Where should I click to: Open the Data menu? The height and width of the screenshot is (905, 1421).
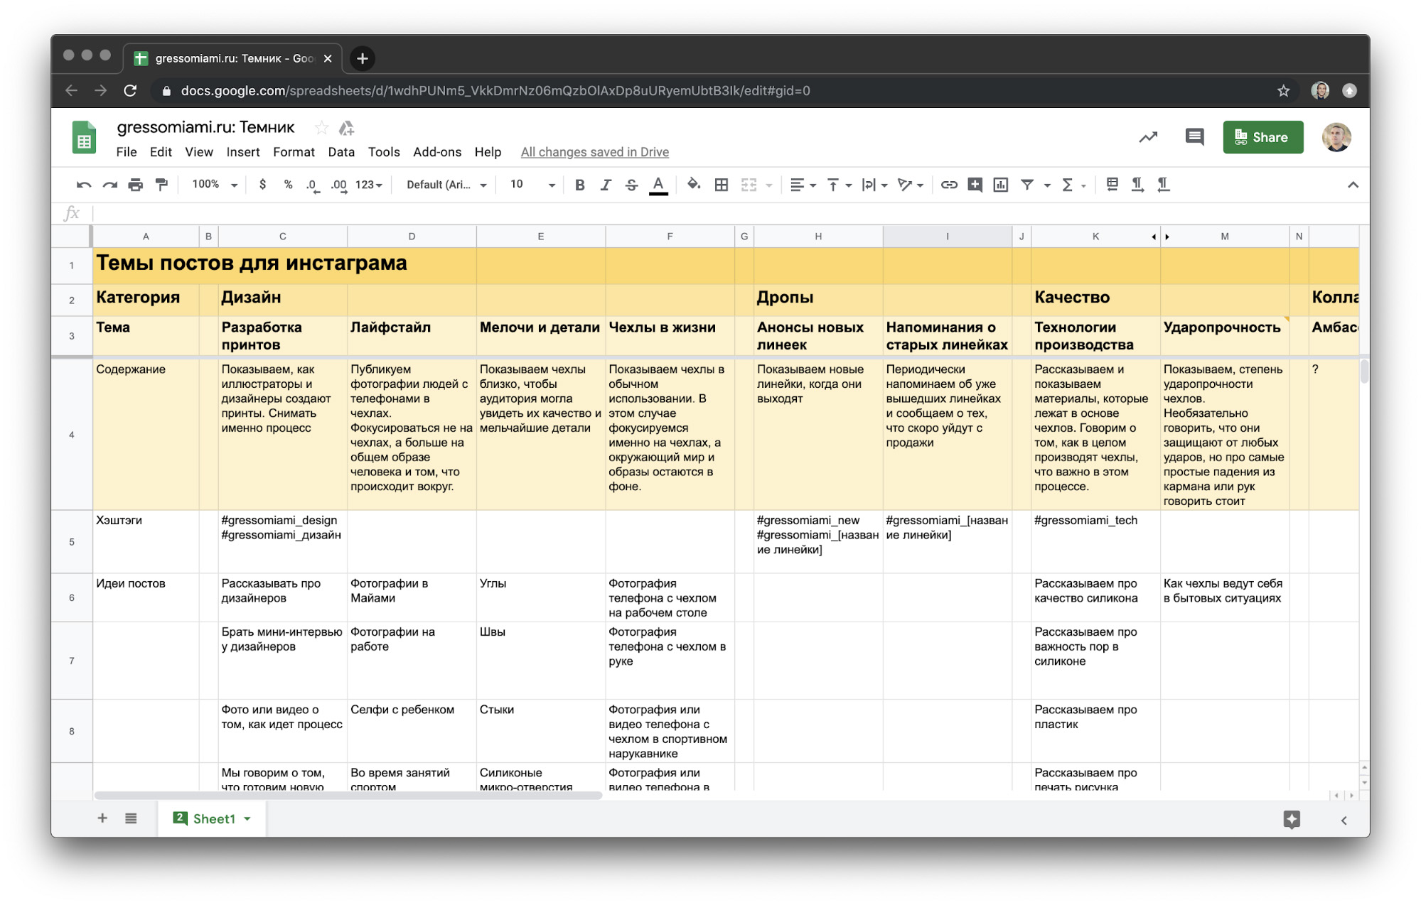(x=341, y=152)
